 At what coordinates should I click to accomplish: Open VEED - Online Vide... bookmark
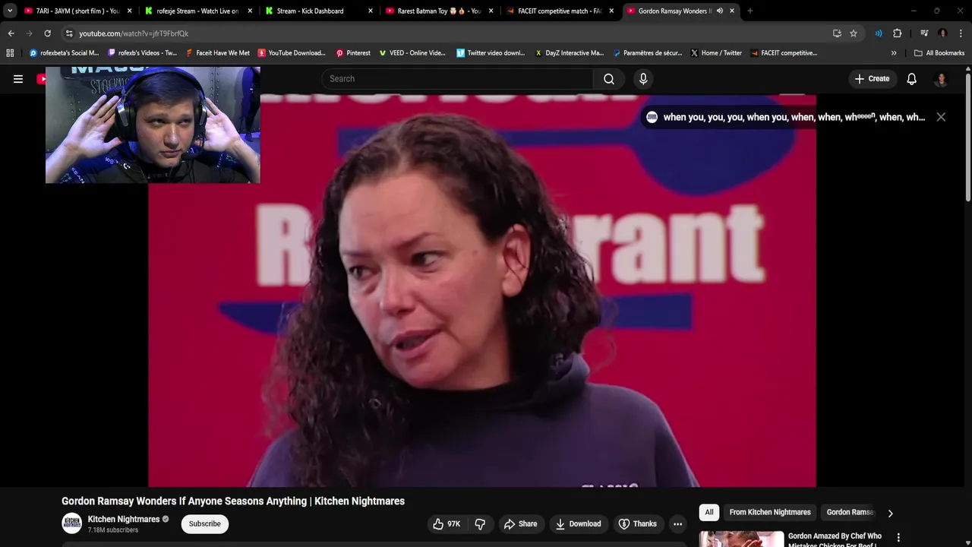[412, 53]
